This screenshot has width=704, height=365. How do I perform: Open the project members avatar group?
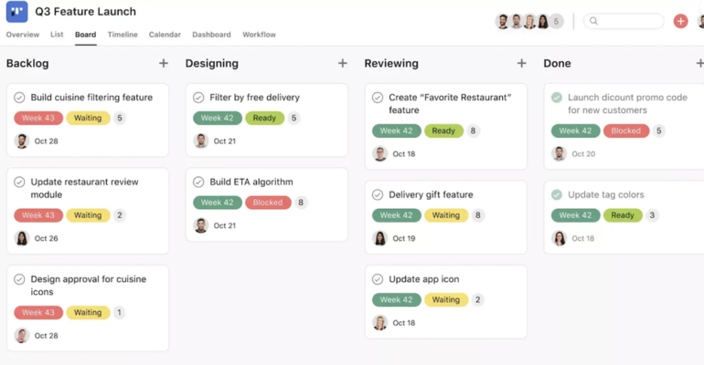[529, 21]
